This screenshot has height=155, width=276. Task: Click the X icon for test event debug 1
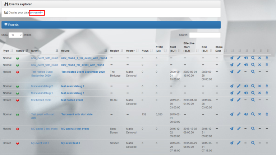pos(259,93)
